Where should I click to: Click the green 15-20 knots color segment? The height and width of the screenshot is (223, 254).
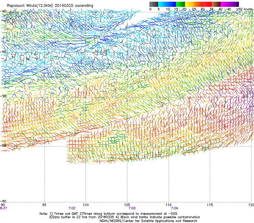(x=181, y=4)
